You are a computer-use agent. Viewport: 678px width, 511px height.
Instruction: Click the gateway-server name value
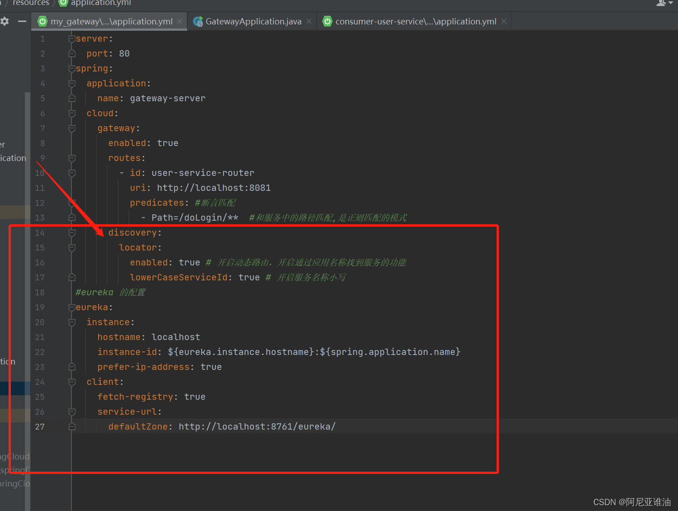pos(168,99)
